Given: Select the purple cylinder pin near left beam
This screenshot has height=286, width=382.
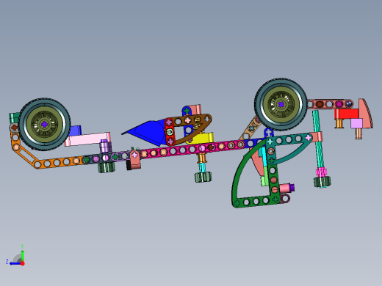Looking at the screenshot, I should pos(105,146).
